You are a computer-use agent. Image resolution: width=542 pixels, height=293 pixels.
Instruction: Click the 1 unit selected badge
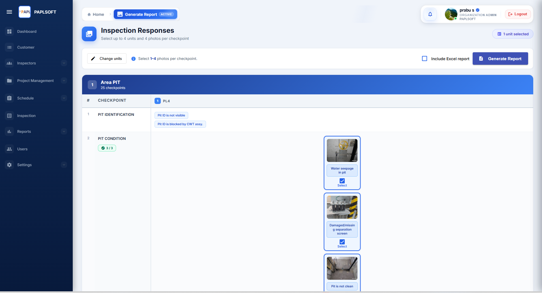[x=513, y=34]
